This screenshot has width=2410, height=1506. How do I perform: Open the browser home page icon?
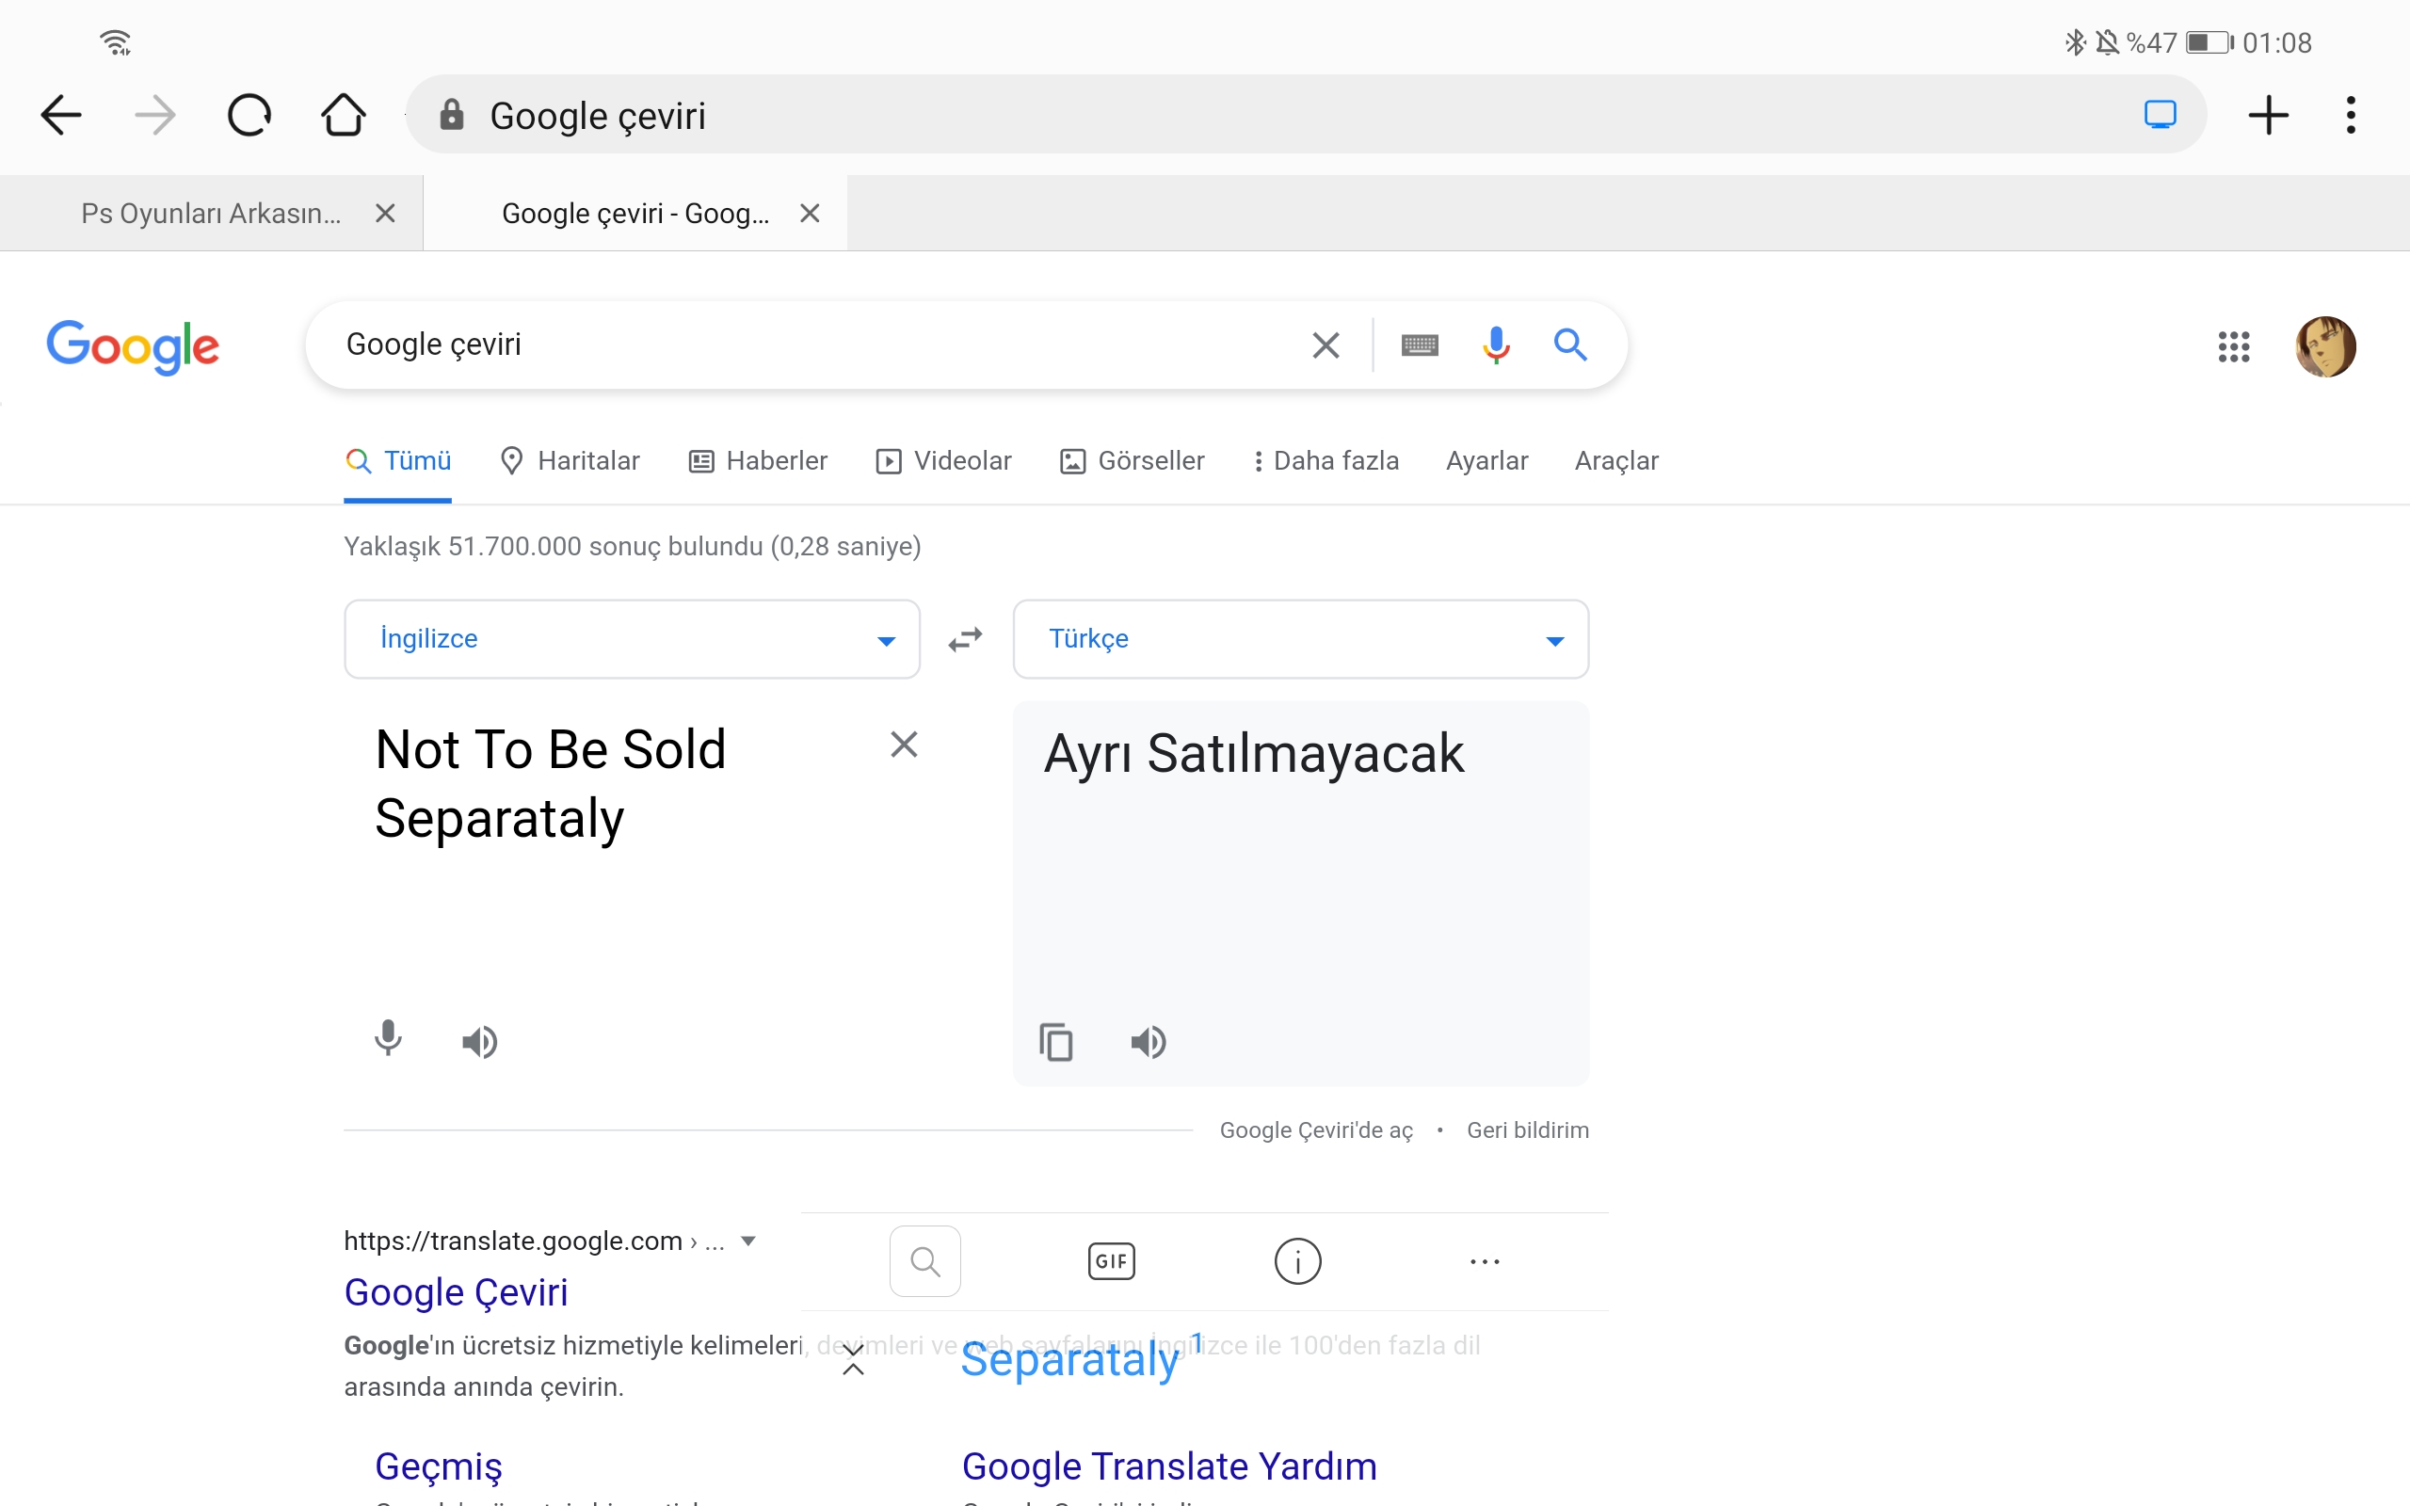tap(344, 115)
